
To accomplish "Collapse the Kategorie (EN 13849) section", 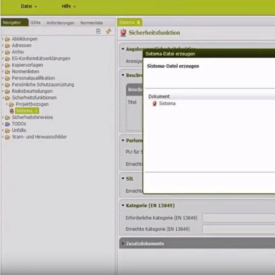I will (x=123, y=205).
